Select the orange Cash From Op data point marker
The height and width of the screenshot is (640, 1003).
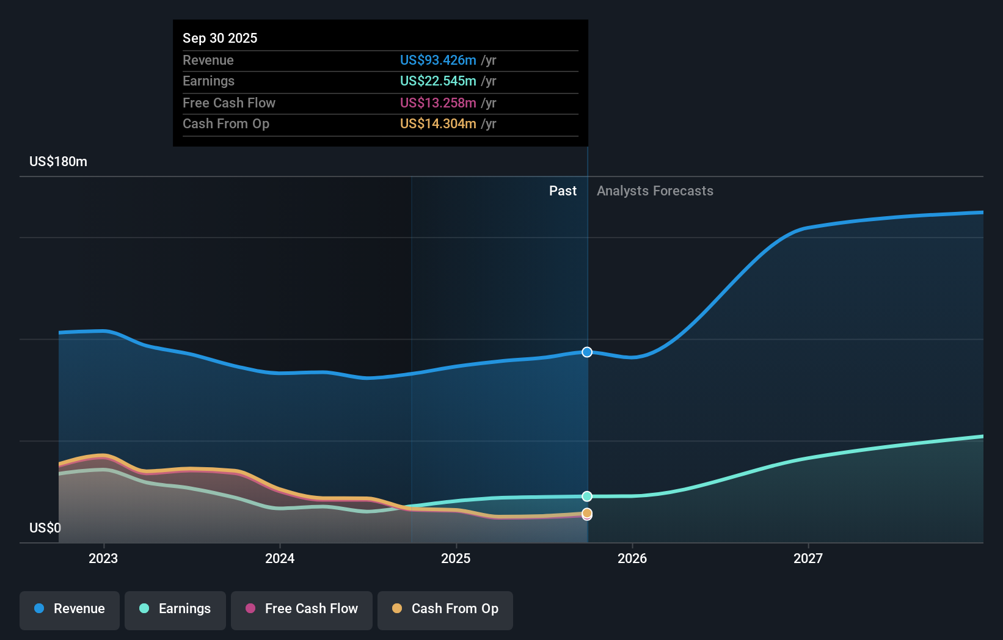click(586, 514)
